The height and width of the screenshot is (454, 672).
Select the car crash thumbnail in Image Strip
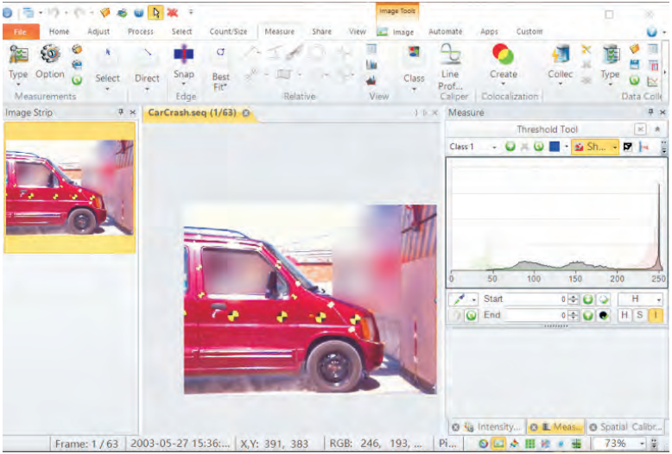pos(69,186)
